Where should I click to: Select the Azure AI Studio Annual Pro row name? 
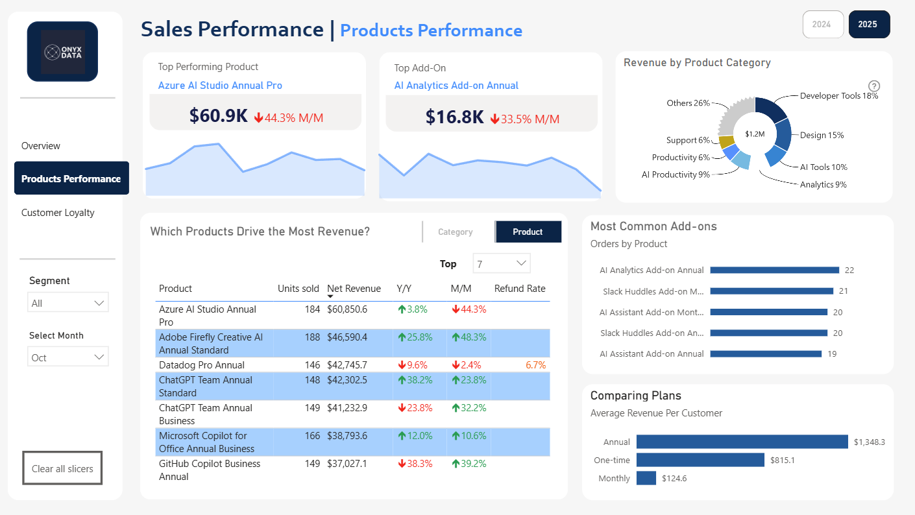click(208, 316)
